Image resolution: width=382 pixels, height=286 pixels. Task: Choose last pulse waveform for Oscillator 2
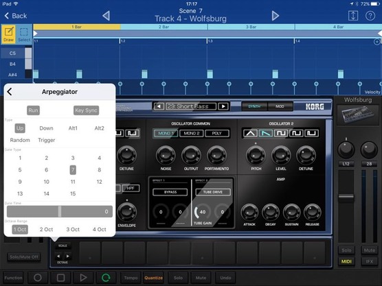[x=312, y=133]
